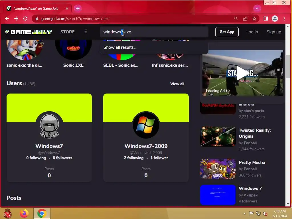Click 2 following under Windows7-2009
The width and height of the screenshot is (292, 219).
click(134, 158)
